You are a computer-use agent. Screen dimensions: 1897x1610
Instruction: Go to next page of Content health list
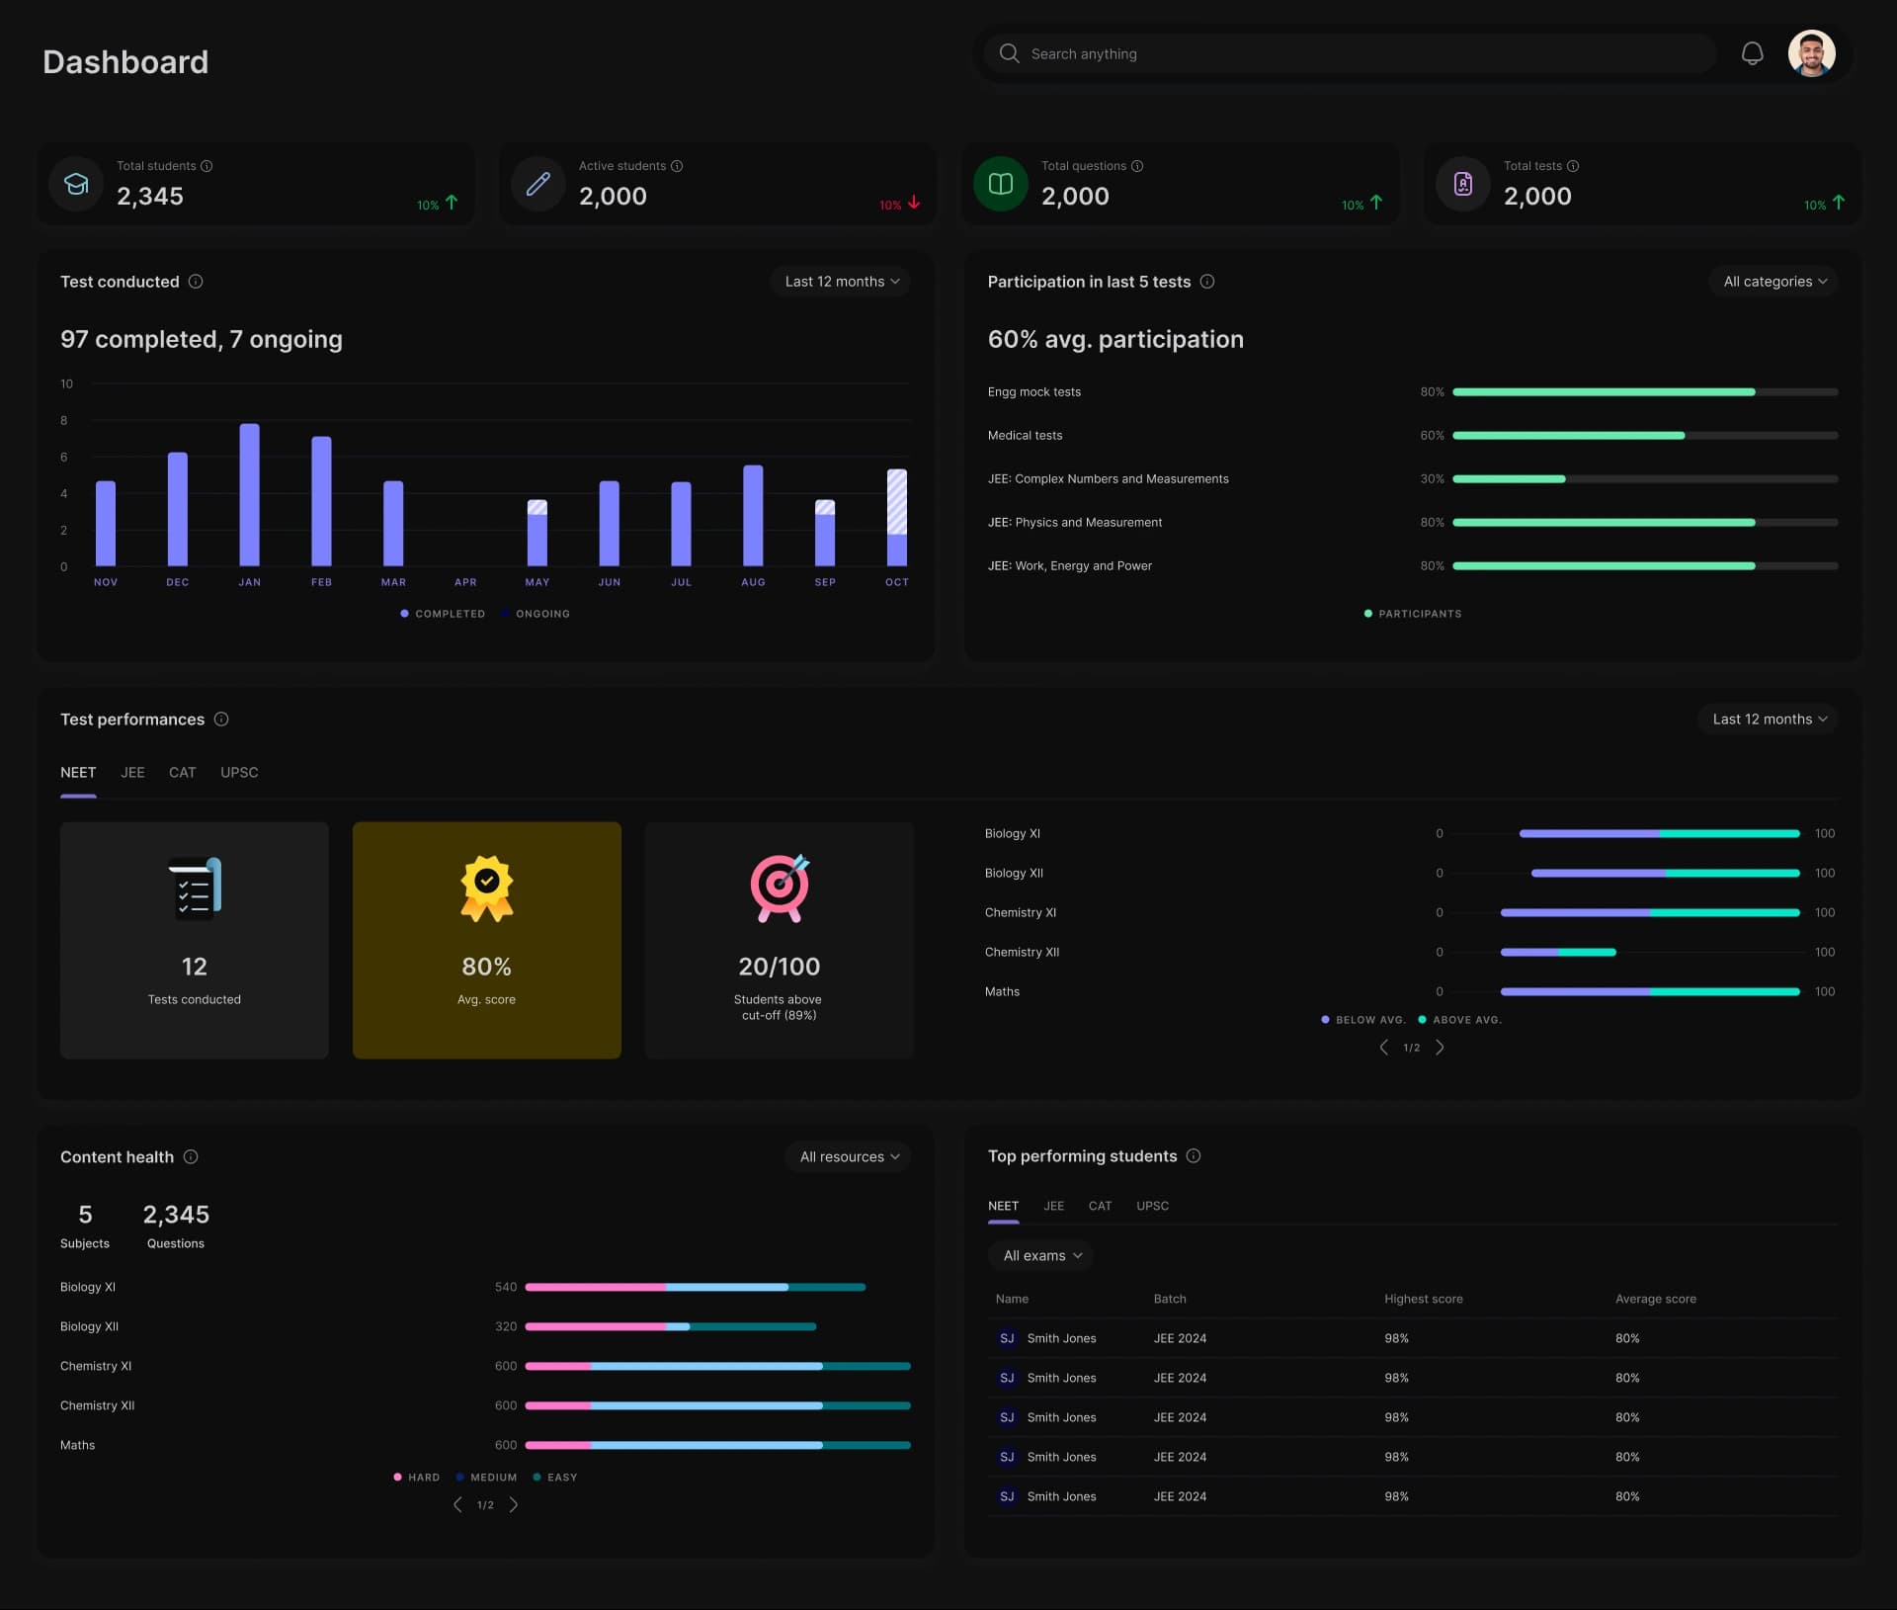pyautogui.click(x=514, y=1504)
